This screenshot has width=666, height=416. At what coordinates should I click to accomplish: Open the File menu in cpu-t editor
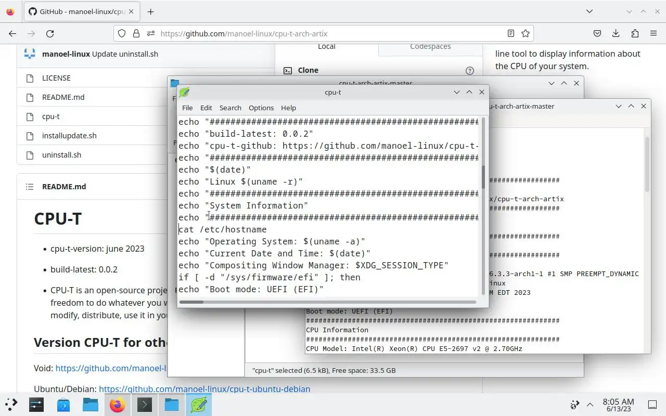coord(187,108)
